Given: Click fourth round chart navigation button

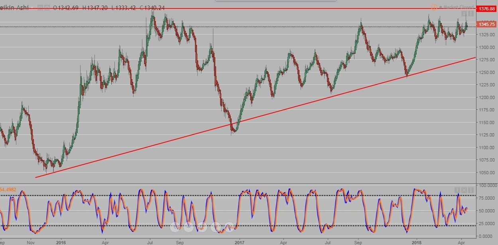Looking at the screenshot, I should click(216, 227).
